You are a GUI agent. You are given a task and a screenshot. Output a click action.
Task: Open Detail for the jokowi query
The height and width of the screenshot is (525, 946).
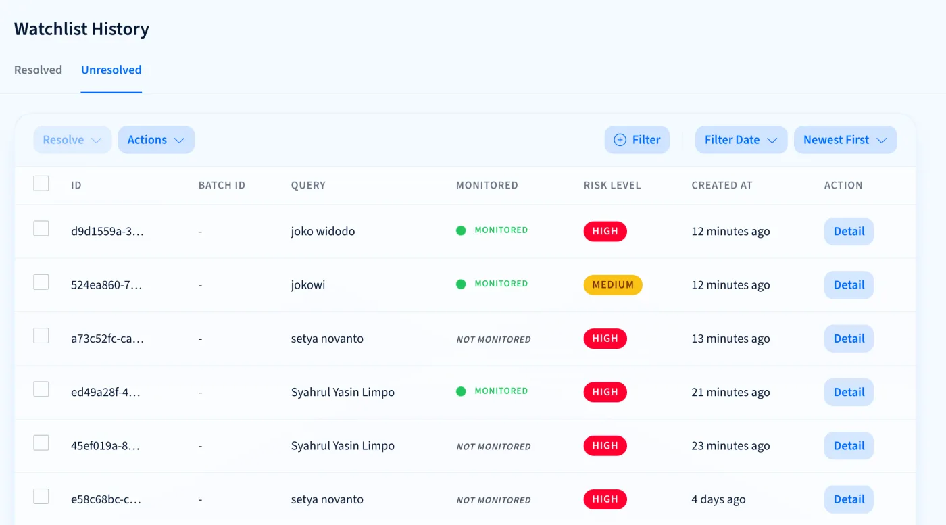[849, 285]
